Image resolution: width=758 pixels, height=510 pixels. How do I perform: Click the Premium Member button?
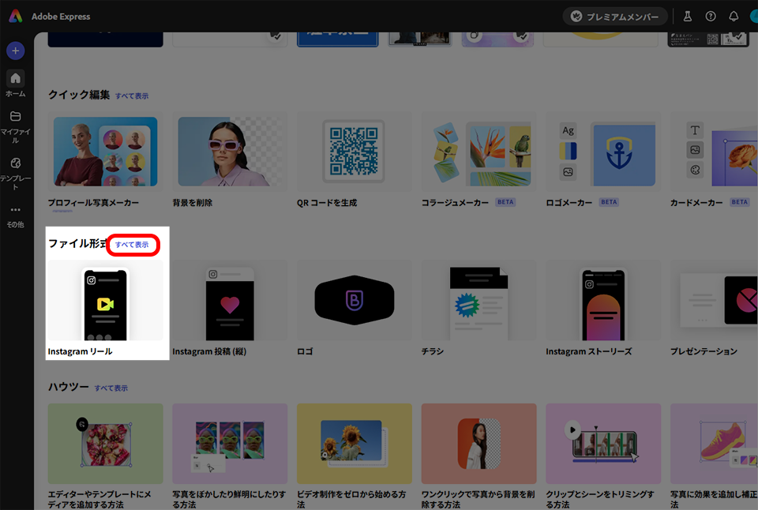point(615,17)
